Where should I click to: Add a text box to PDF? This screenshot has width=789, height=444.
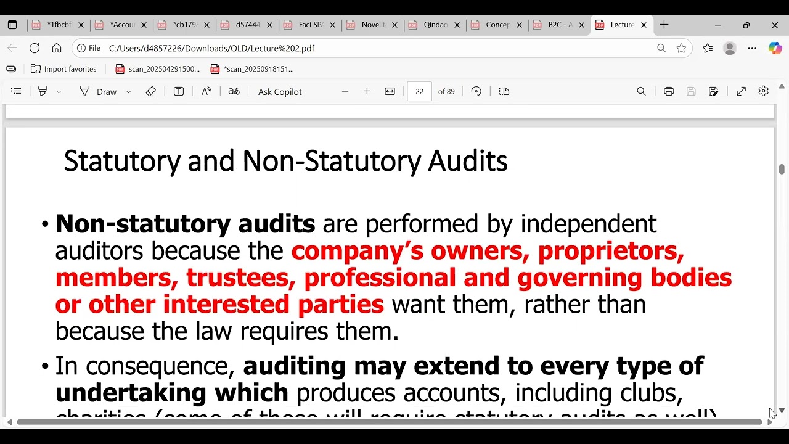(179, 91)
